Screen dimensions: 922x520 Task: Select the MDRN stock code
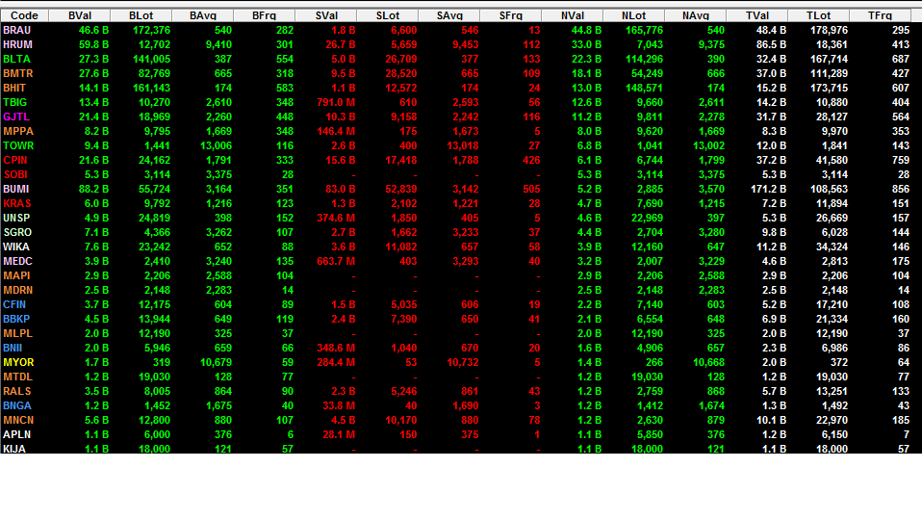(17, 290)
